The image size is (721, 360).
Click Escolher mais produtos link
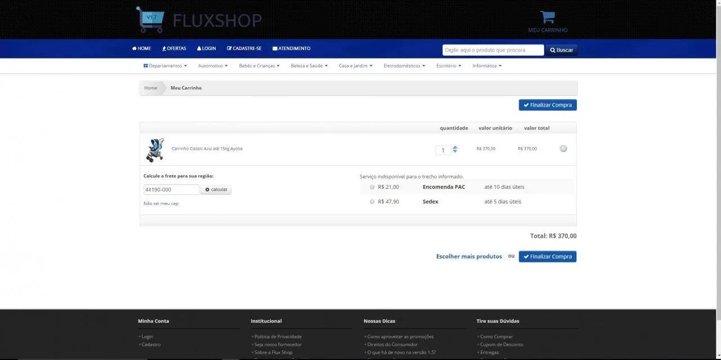[x=469, y=256]
